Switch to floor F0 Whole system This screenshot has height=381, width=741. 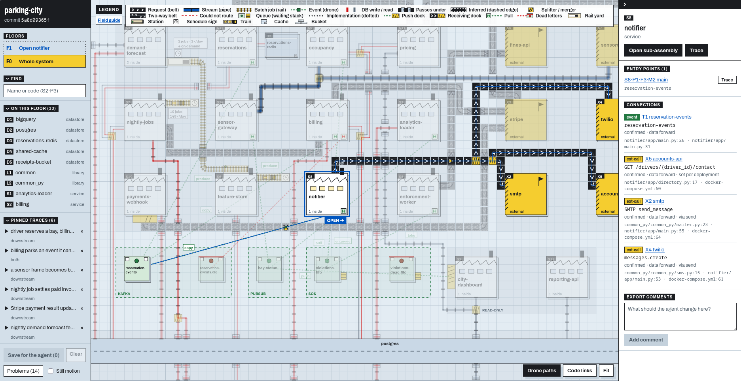point(45,61)
